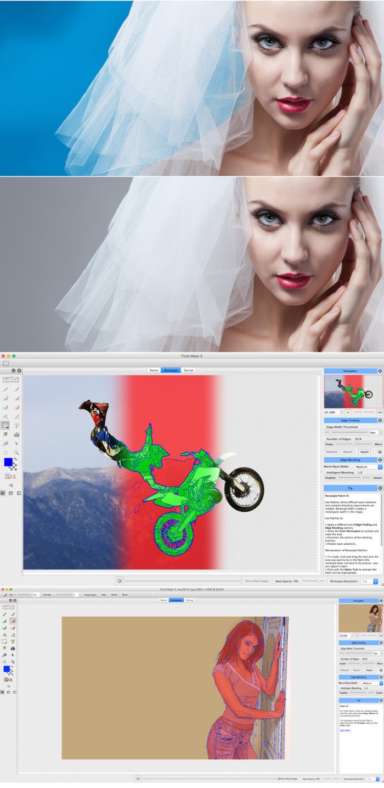Click Navigator thumbnail in motorbike window
384x788 pixels.
pos(353,392)
